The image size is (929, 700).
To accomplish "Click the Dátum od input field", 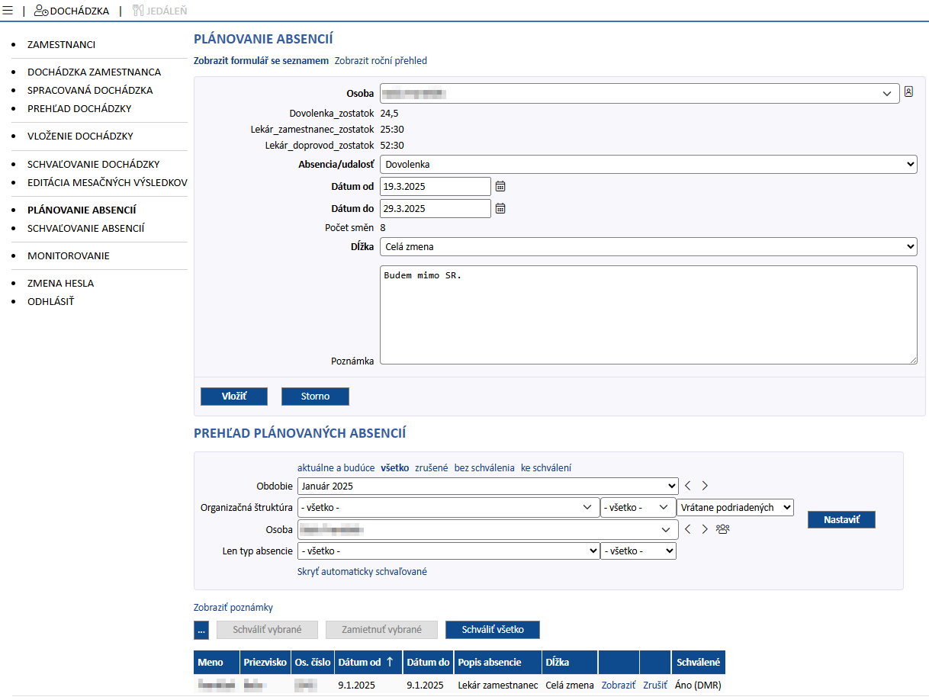I will click(436, 186).
